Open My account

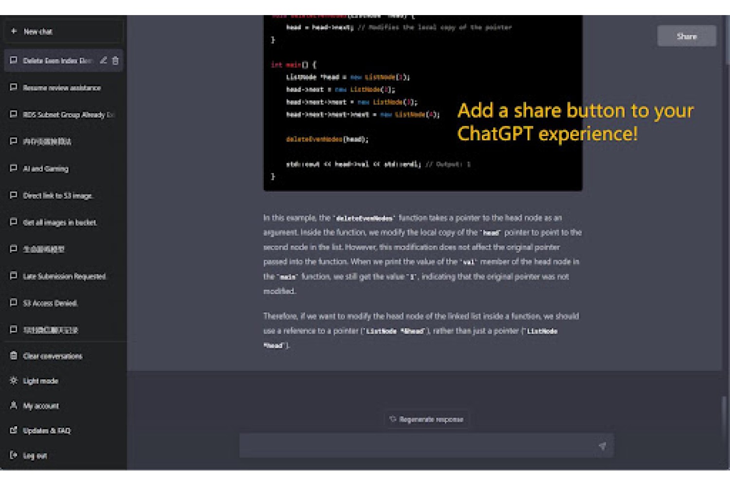point(63,406)
